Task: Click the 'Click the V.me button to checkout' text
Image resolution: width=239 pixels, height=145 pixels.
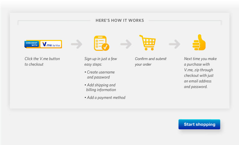Action: 42,61
